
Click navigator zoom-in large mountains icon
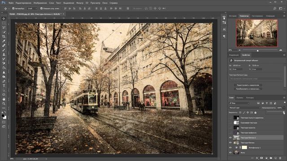click(281, 50)
